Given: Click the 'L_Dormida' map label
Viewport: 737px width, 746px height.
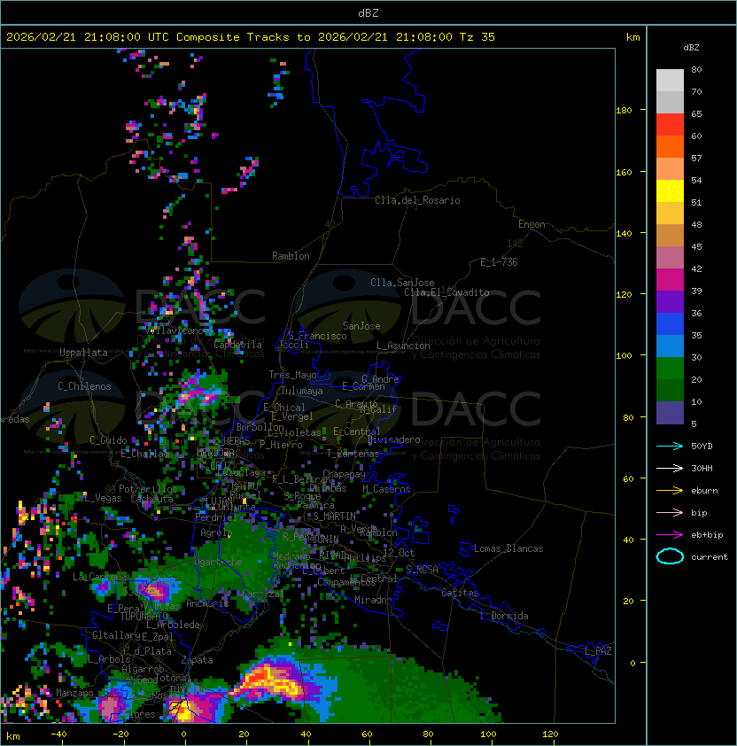Looking at the screenshot, I should point(504,616).
